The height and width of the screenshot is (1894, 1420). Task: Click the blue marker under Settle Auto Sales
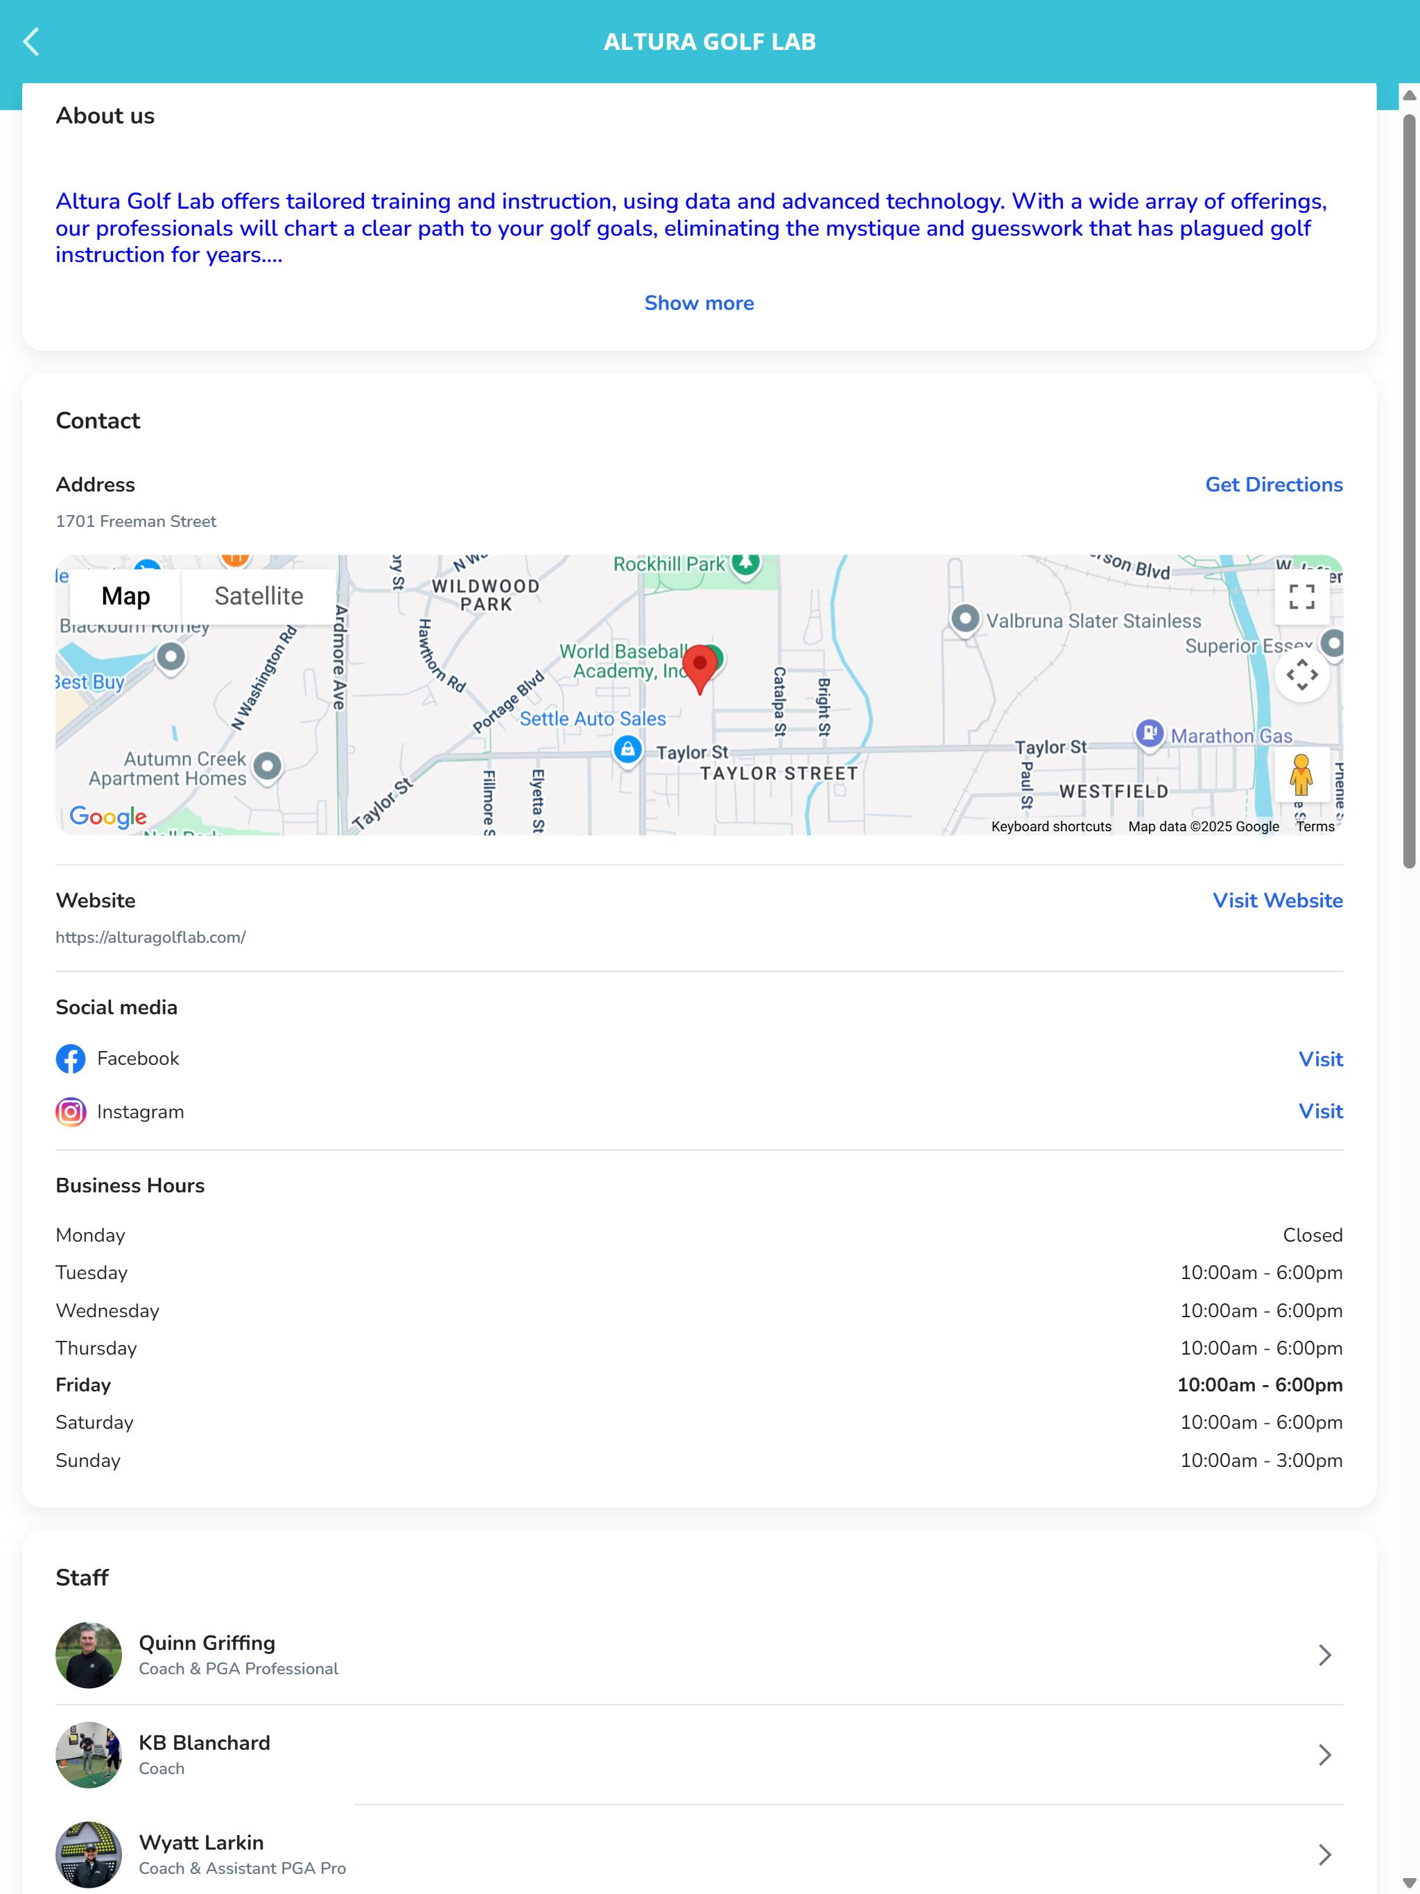pos(627,751)
